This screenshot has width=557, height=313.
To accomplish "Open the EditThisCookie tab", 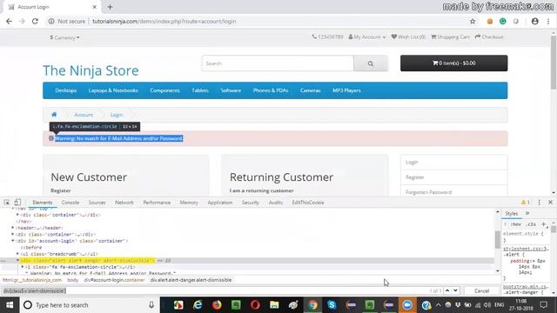I will coord(308,203).
